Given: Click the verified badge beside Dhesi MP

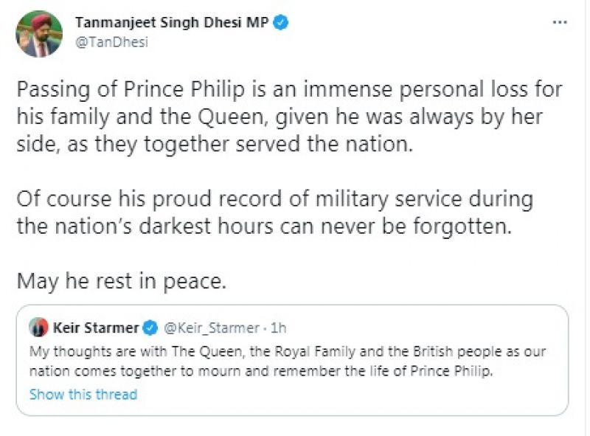Looking at the screenshot, I should tap(281, 23).
